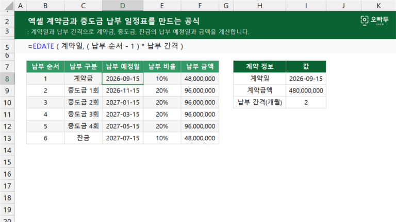This screenshot has width=396, height=222.
Task: Select the '중도금 2회' cell
Action: [84, 102]
